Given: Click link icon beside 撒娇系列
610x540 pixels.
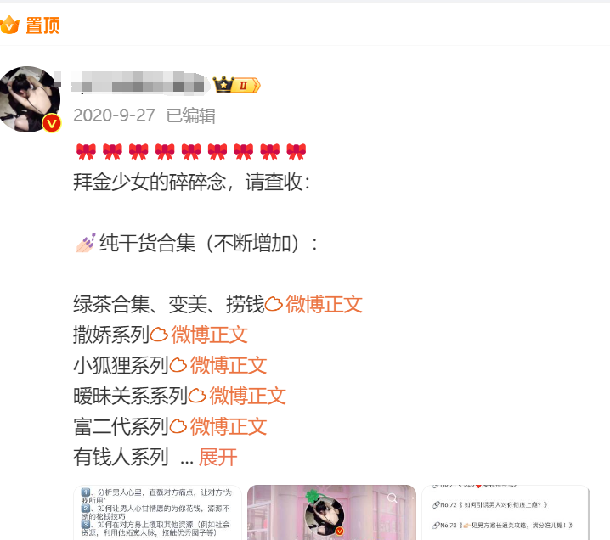Looking at the screenshot, I should click(x=159, y=335).
